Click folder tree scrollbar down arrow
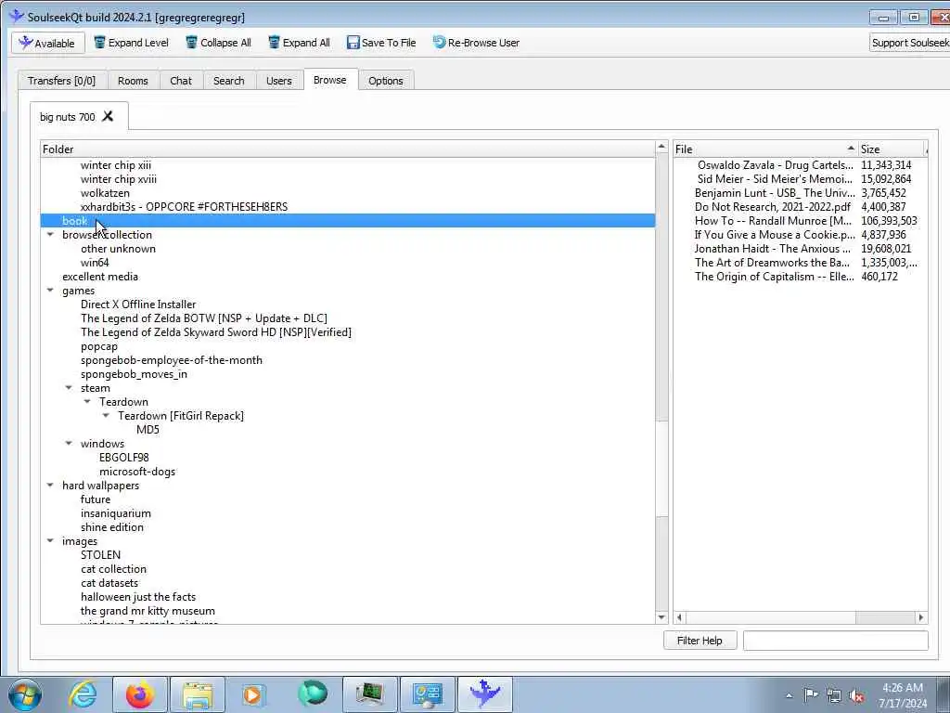 point(661,617)
